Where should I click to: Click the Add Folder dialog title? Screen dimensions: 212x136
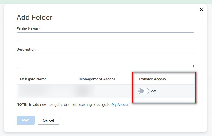click(x=35, y=17)
